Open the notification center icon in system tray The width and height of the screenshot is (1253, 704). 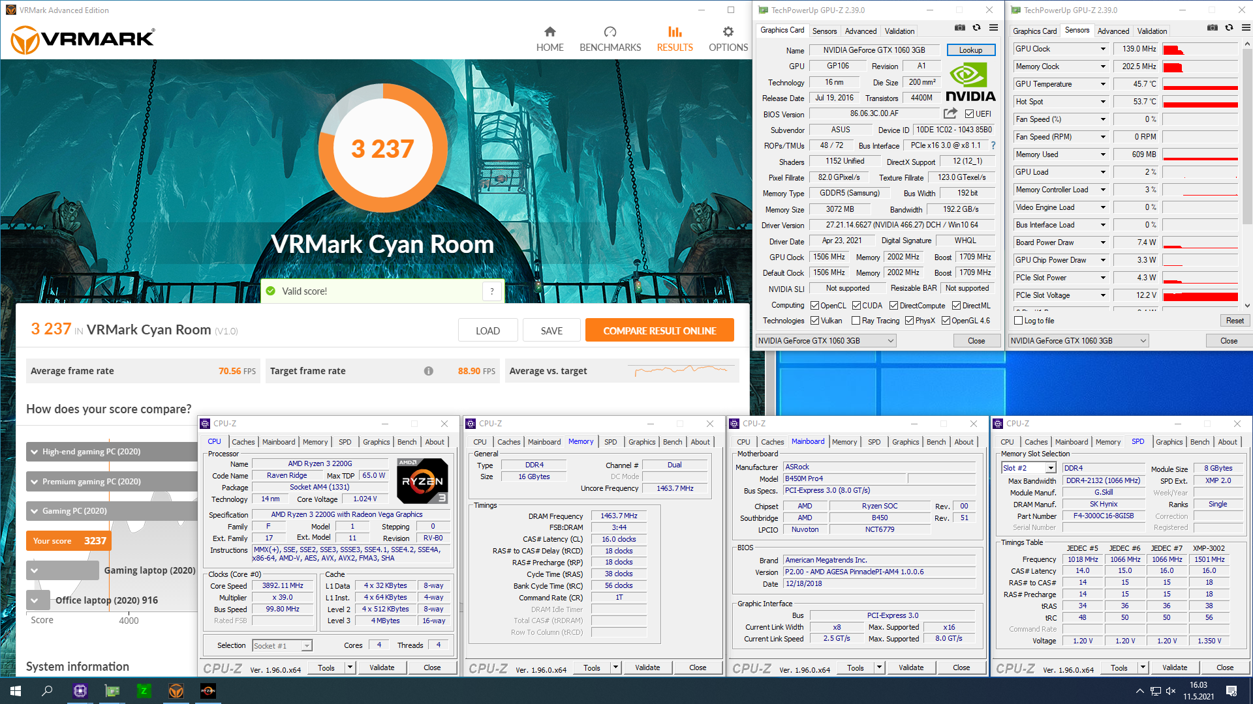coord(1231,691)
